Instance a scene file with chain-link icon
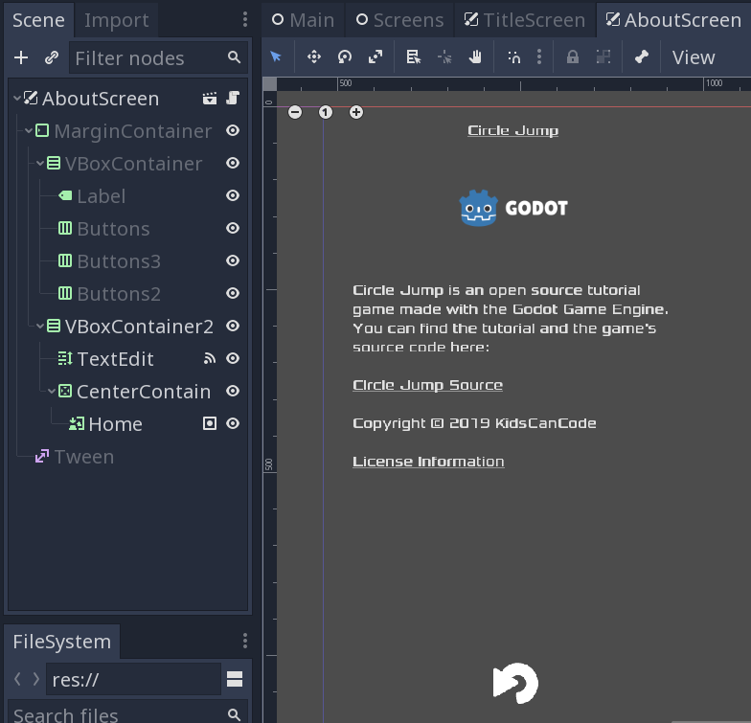Screen dimensions: 751x723 point(52,57)
